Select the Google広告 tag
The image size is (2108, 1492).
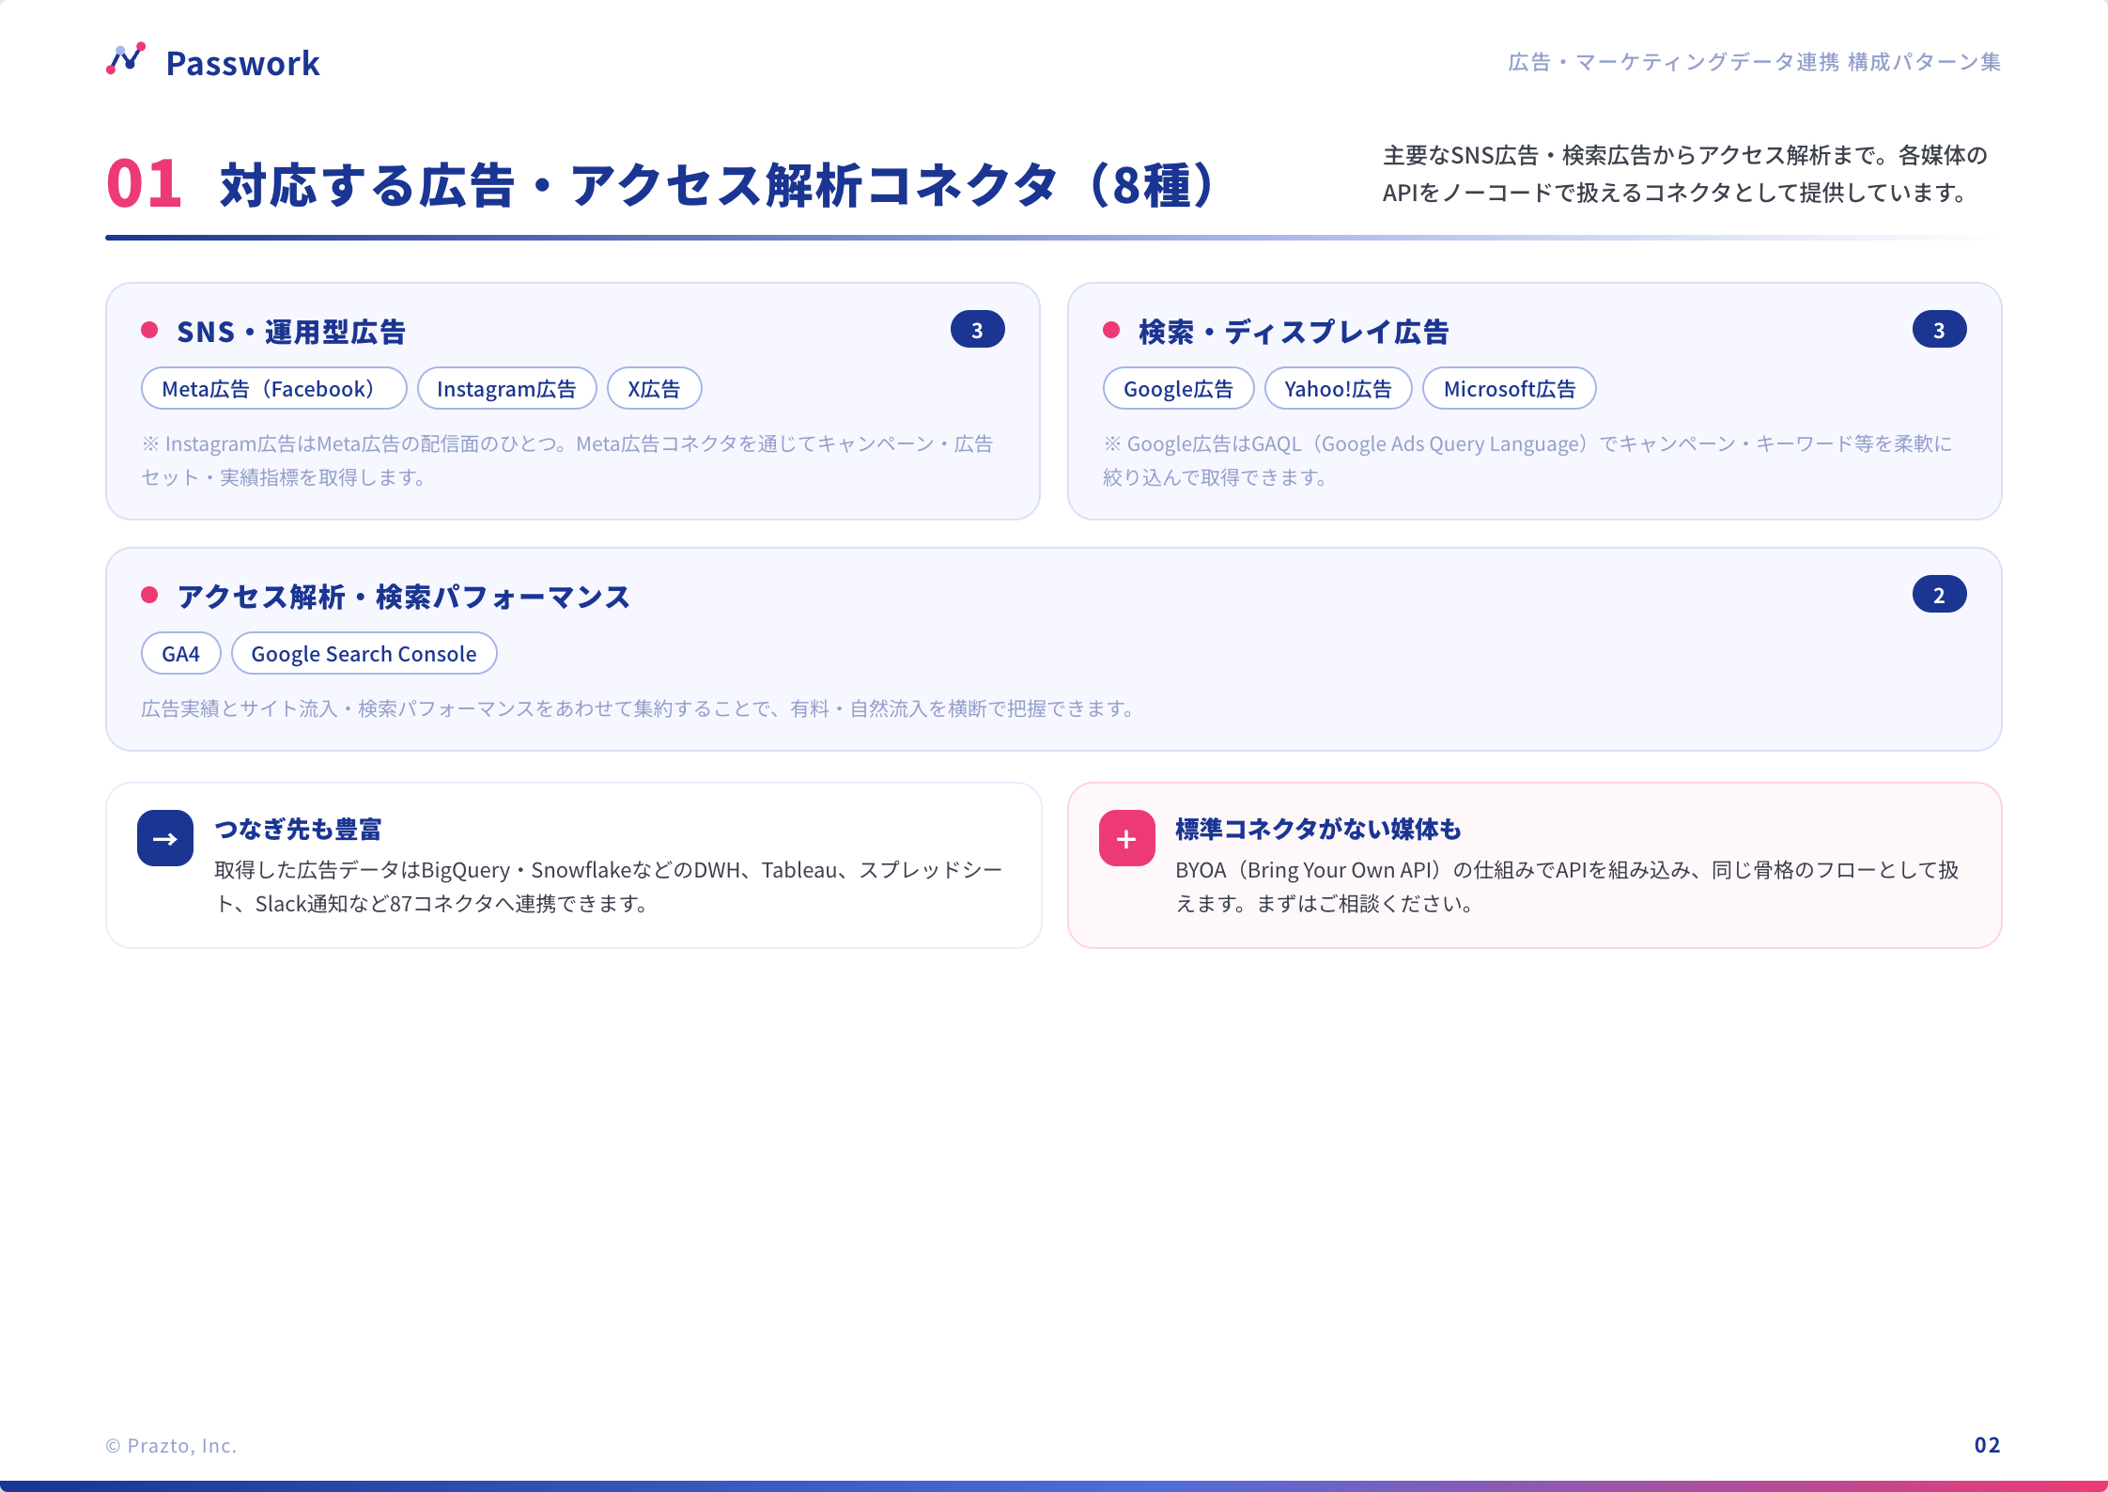(x=1178, y=389)
